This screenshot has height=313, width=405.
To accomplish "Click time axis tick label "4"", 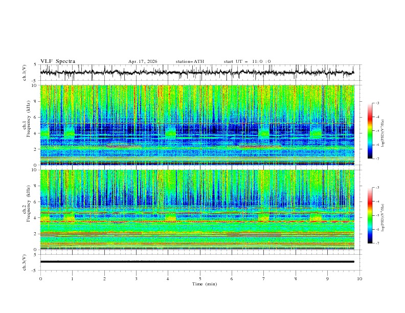I will [x=168, y=279].
